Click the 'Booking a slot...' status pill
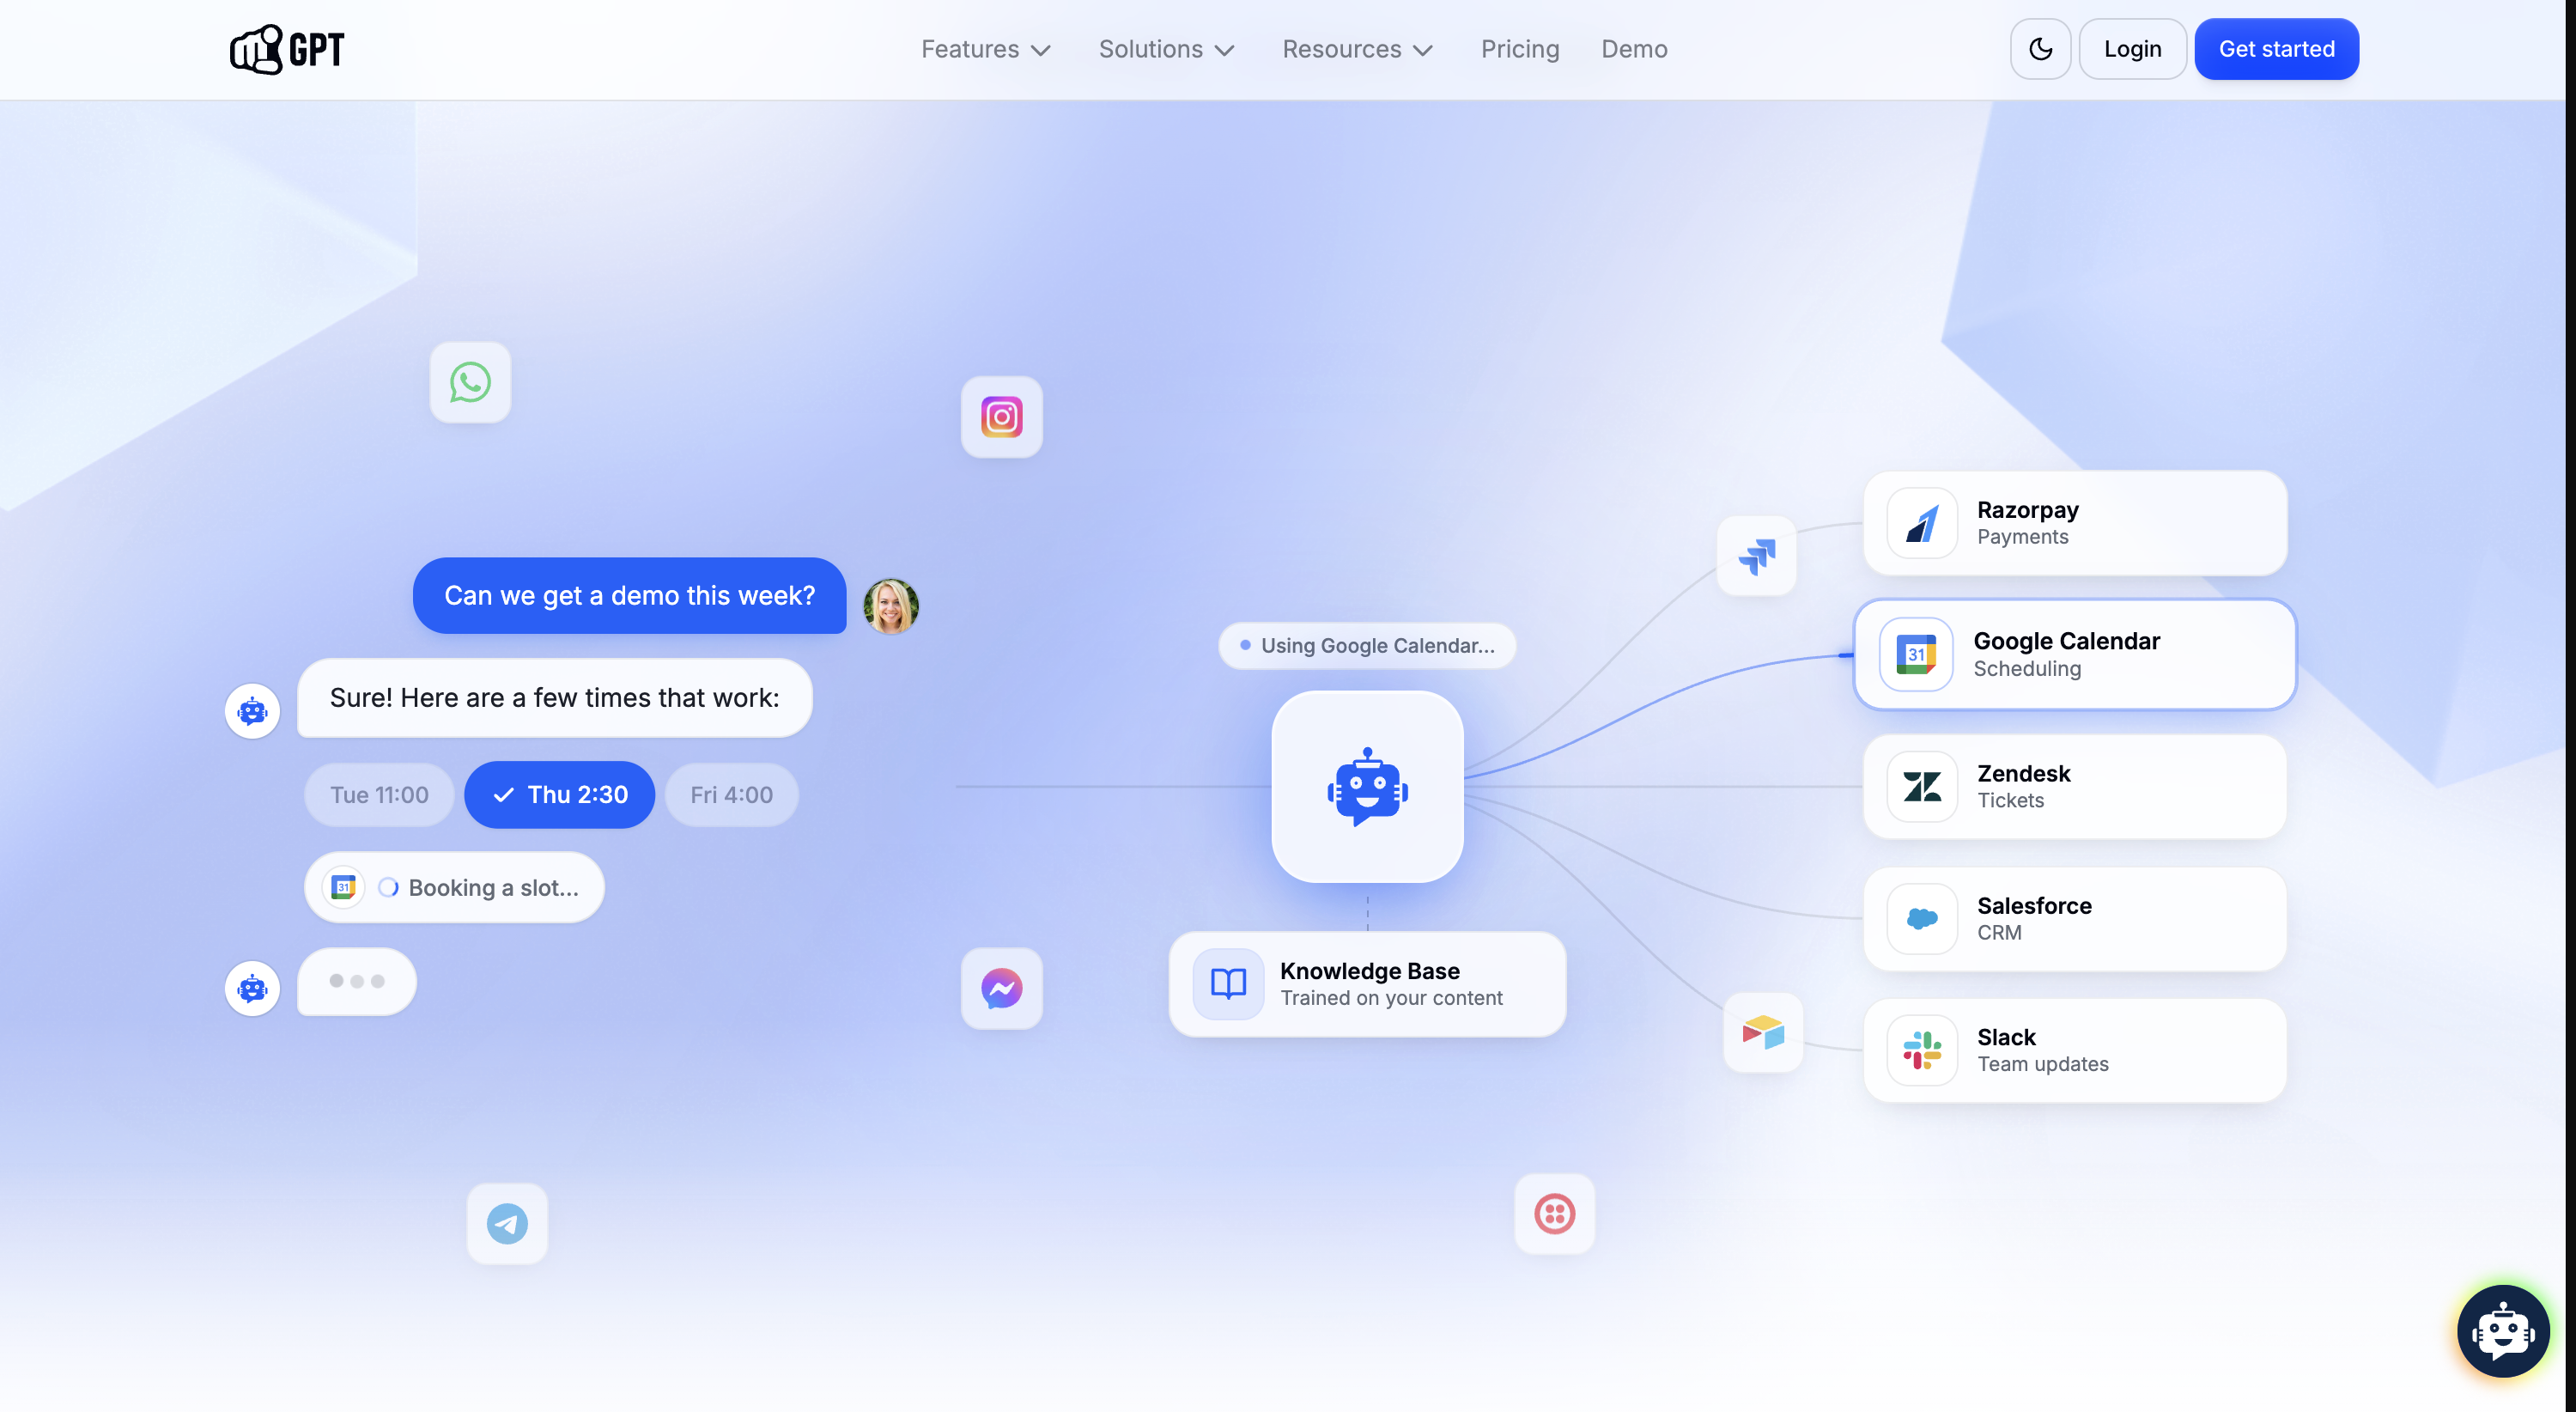Viewport: 2576px width, 1412px height. 455,887
